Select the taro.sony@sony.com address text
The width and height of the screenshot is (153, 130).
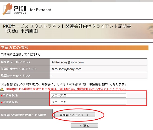(x=67, y=69)
